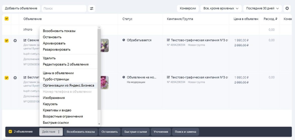Click clock status icon next to Обрабатывается
This screenshot has width=295, height=140.
pyautogui.click(x=124, y=40)
